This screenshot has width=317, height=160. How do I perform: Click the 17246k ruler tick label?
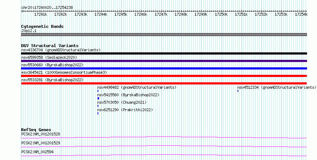point(141,14)
